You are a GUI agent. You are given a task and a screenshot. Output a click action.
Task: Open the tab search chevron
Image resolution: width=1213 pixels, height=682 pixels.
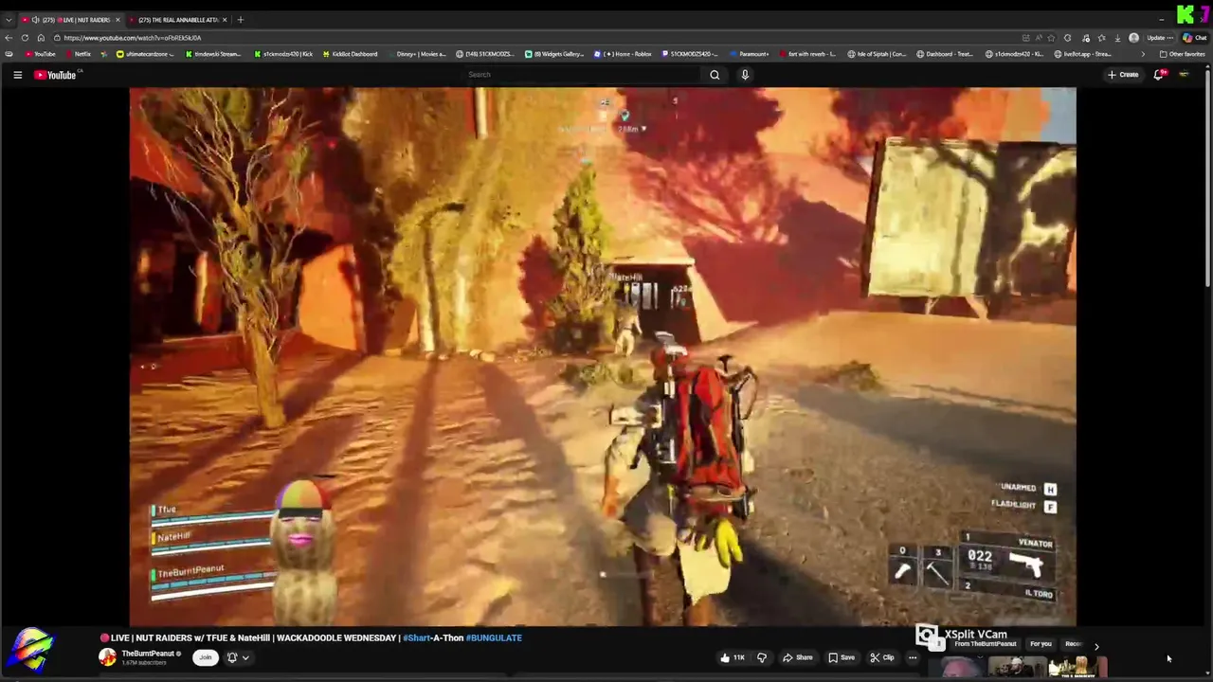[9, 20]
